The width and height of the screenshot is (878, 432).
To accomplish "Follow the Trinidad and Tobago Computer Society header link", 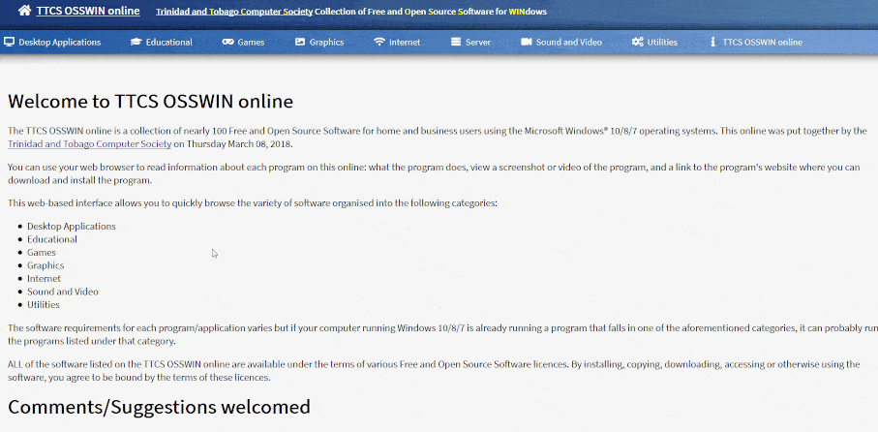I will pos(234,12).
